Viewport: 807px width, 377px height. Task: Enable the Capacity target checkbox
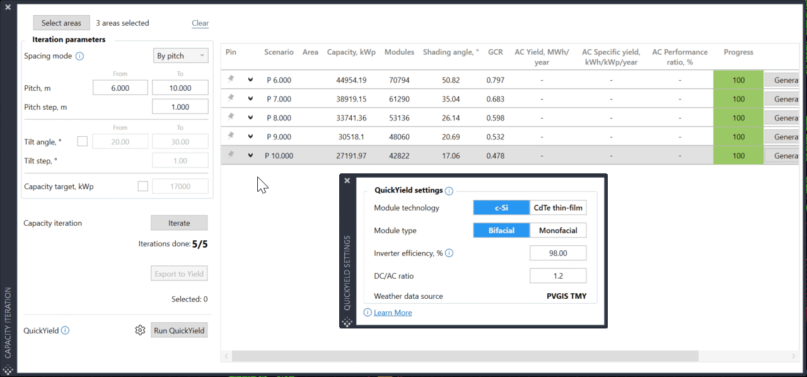(142, 187)
